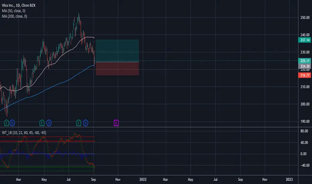Select the Visa Inc., 1D, Cboe BZX title
The width and height of the screenshot is (312, 184).
[19, 5]
